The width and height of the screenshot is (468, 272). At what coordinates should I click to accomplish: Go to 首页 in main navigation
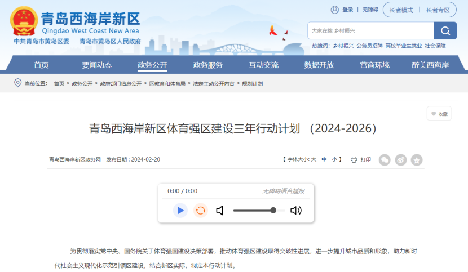click(41, 65)
